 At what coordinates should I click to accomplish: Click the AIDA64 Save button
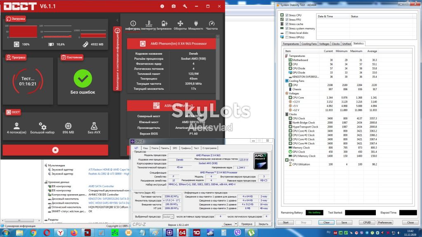[x=344, y=223]
